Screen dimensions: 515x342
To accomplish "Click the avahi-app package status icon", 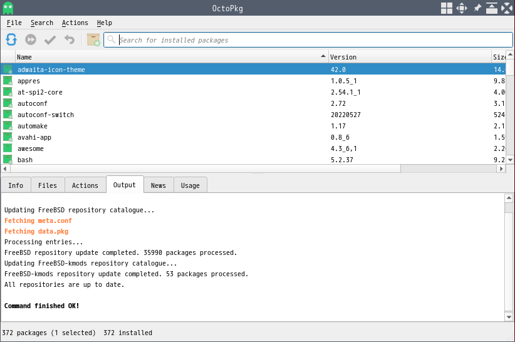I will (8, 137).
